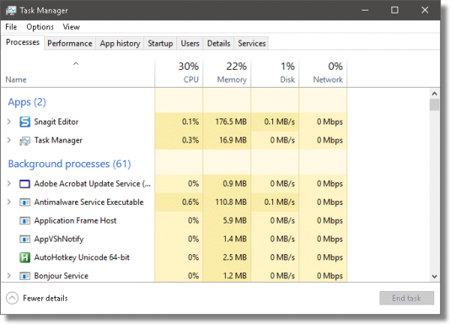The height and width of the screenshot is (324, 450).
Task: Select the Antimalware Service Executable name
Action: [x=88, y=202]
